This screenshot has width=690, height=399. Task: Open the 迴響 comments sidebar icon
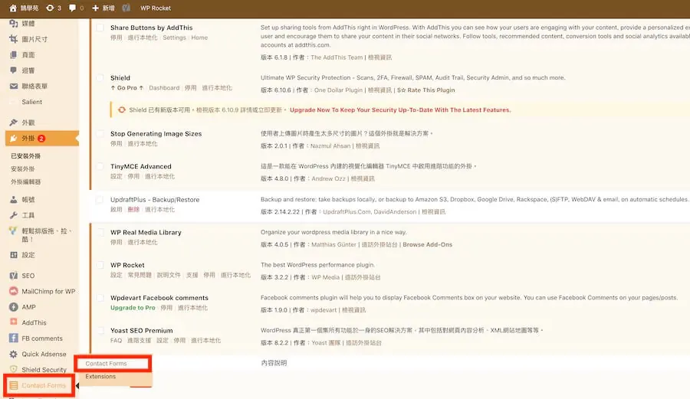click(x=14, y=70)
